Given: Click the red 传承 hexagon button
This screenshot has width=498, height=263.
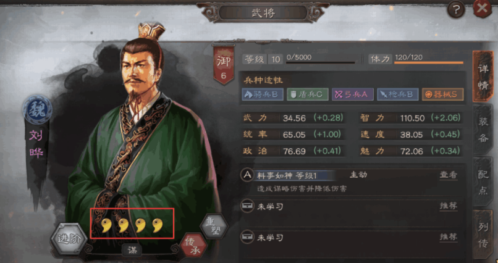Looking at the screenshot, I should pos(193,246).
